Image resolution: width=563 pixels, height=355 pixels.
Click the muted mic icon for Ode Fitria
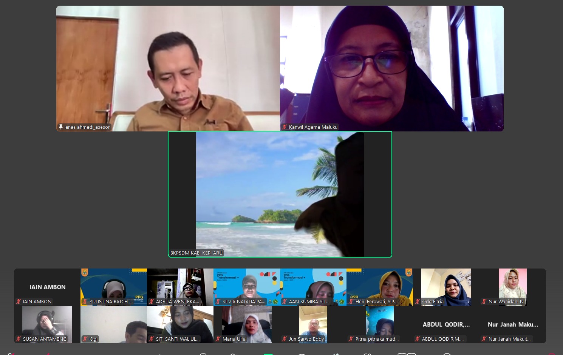tap(418, 301)
